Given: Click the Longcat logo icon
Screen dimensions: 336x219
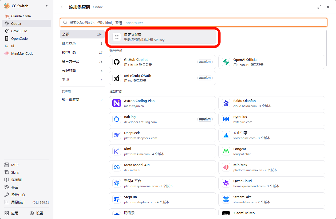Looking at the screenshot, I should click(226, 151).
